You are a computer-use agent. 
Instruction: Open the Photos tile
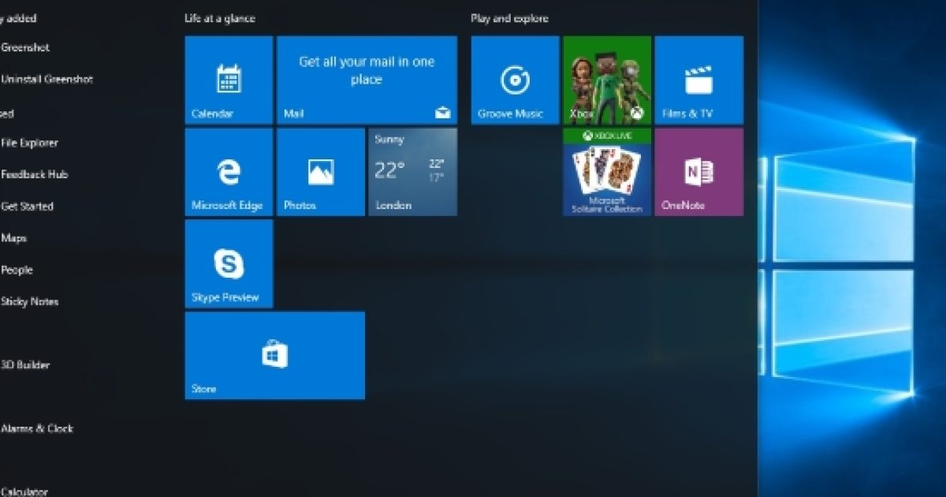[320, 171]
